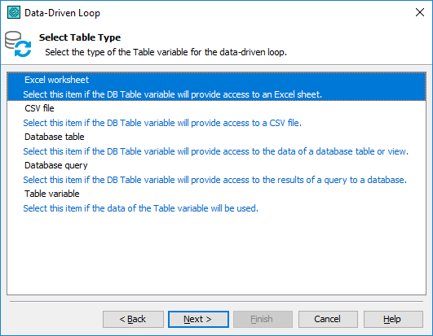Open Help for this wizard
The width and height of the screenshot is (433, 336).
(393, 319)
